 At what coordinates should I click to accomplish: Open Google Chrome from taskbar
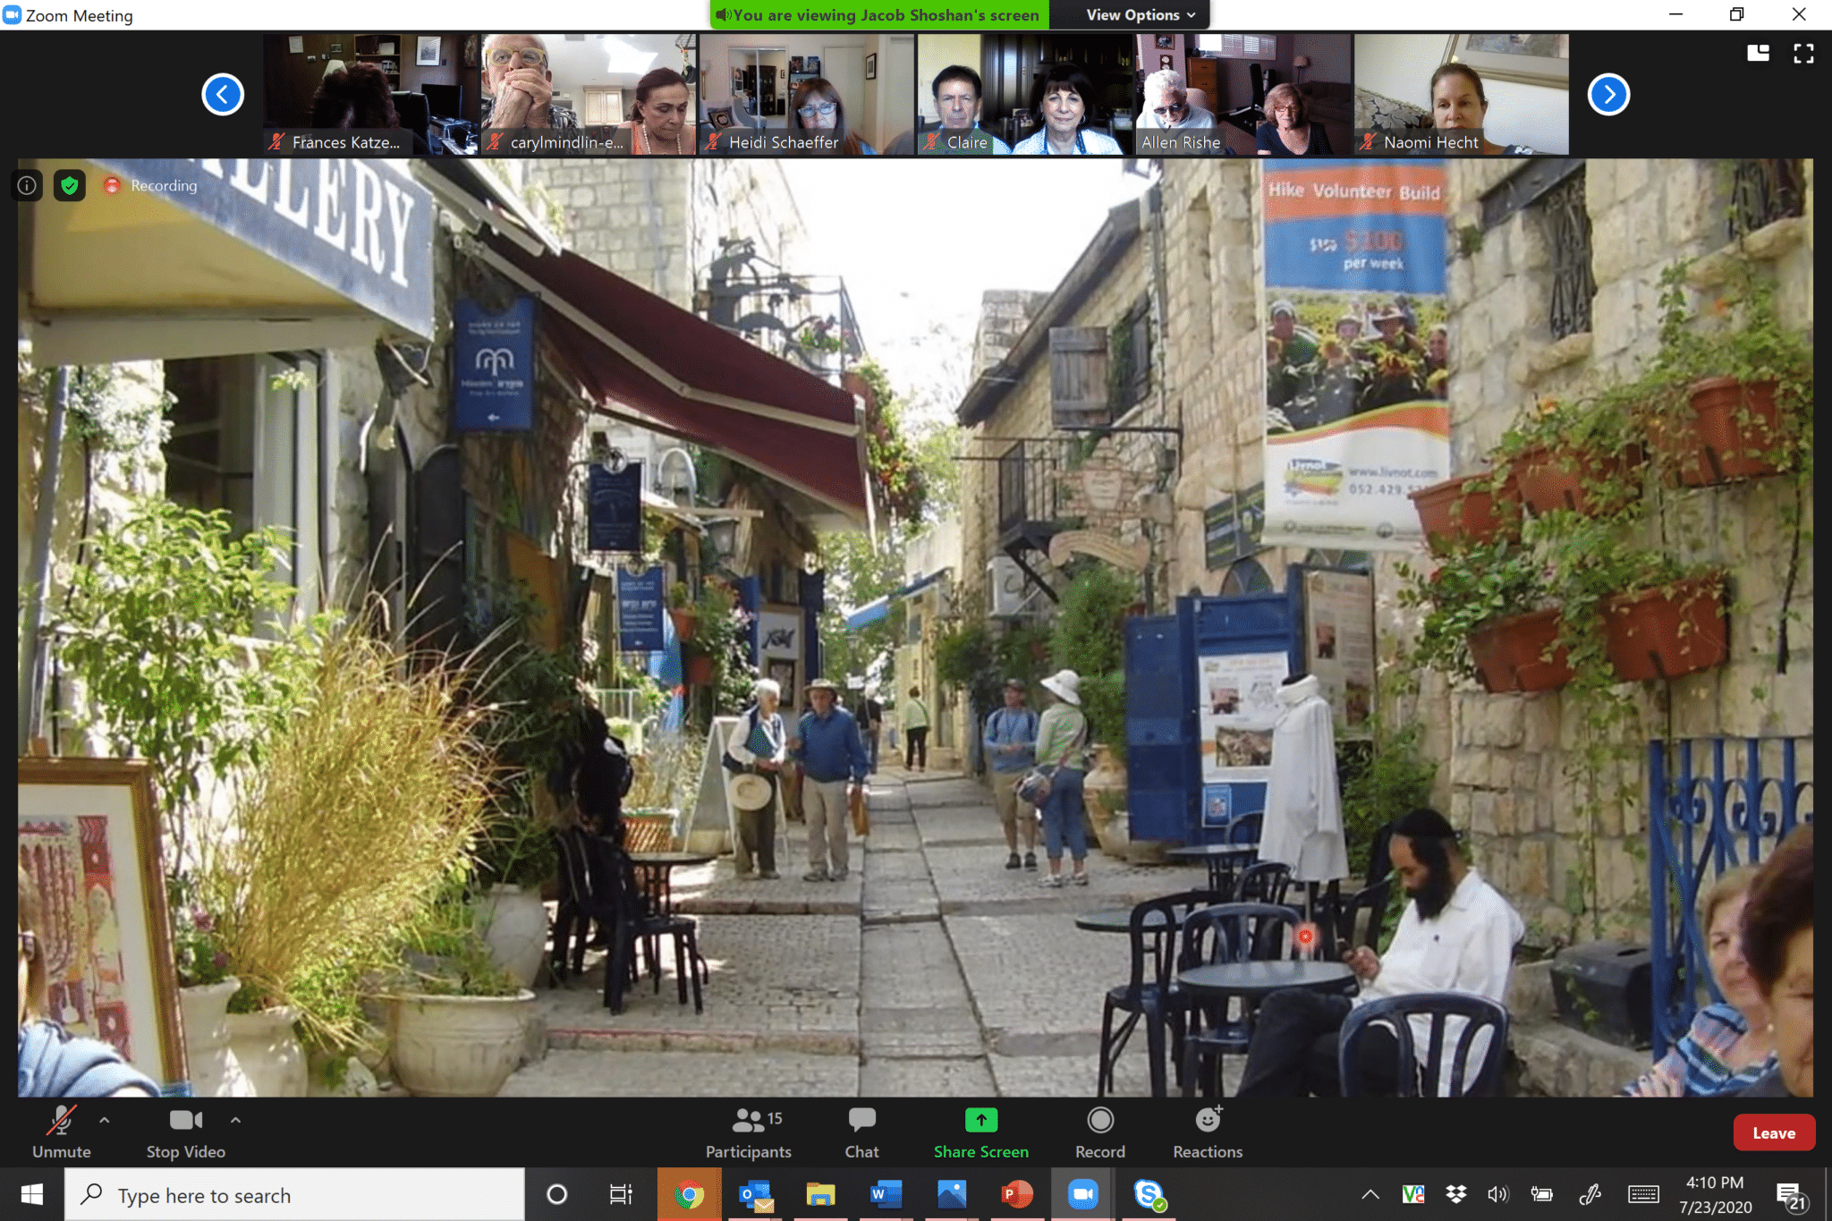(x=689, y=1194)
